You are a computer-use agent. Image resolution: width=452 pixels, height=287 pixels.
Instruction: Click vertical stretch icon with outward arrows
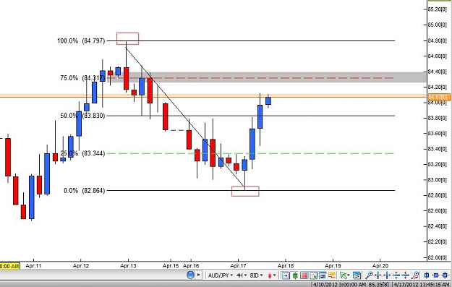(x=396, y=275)
